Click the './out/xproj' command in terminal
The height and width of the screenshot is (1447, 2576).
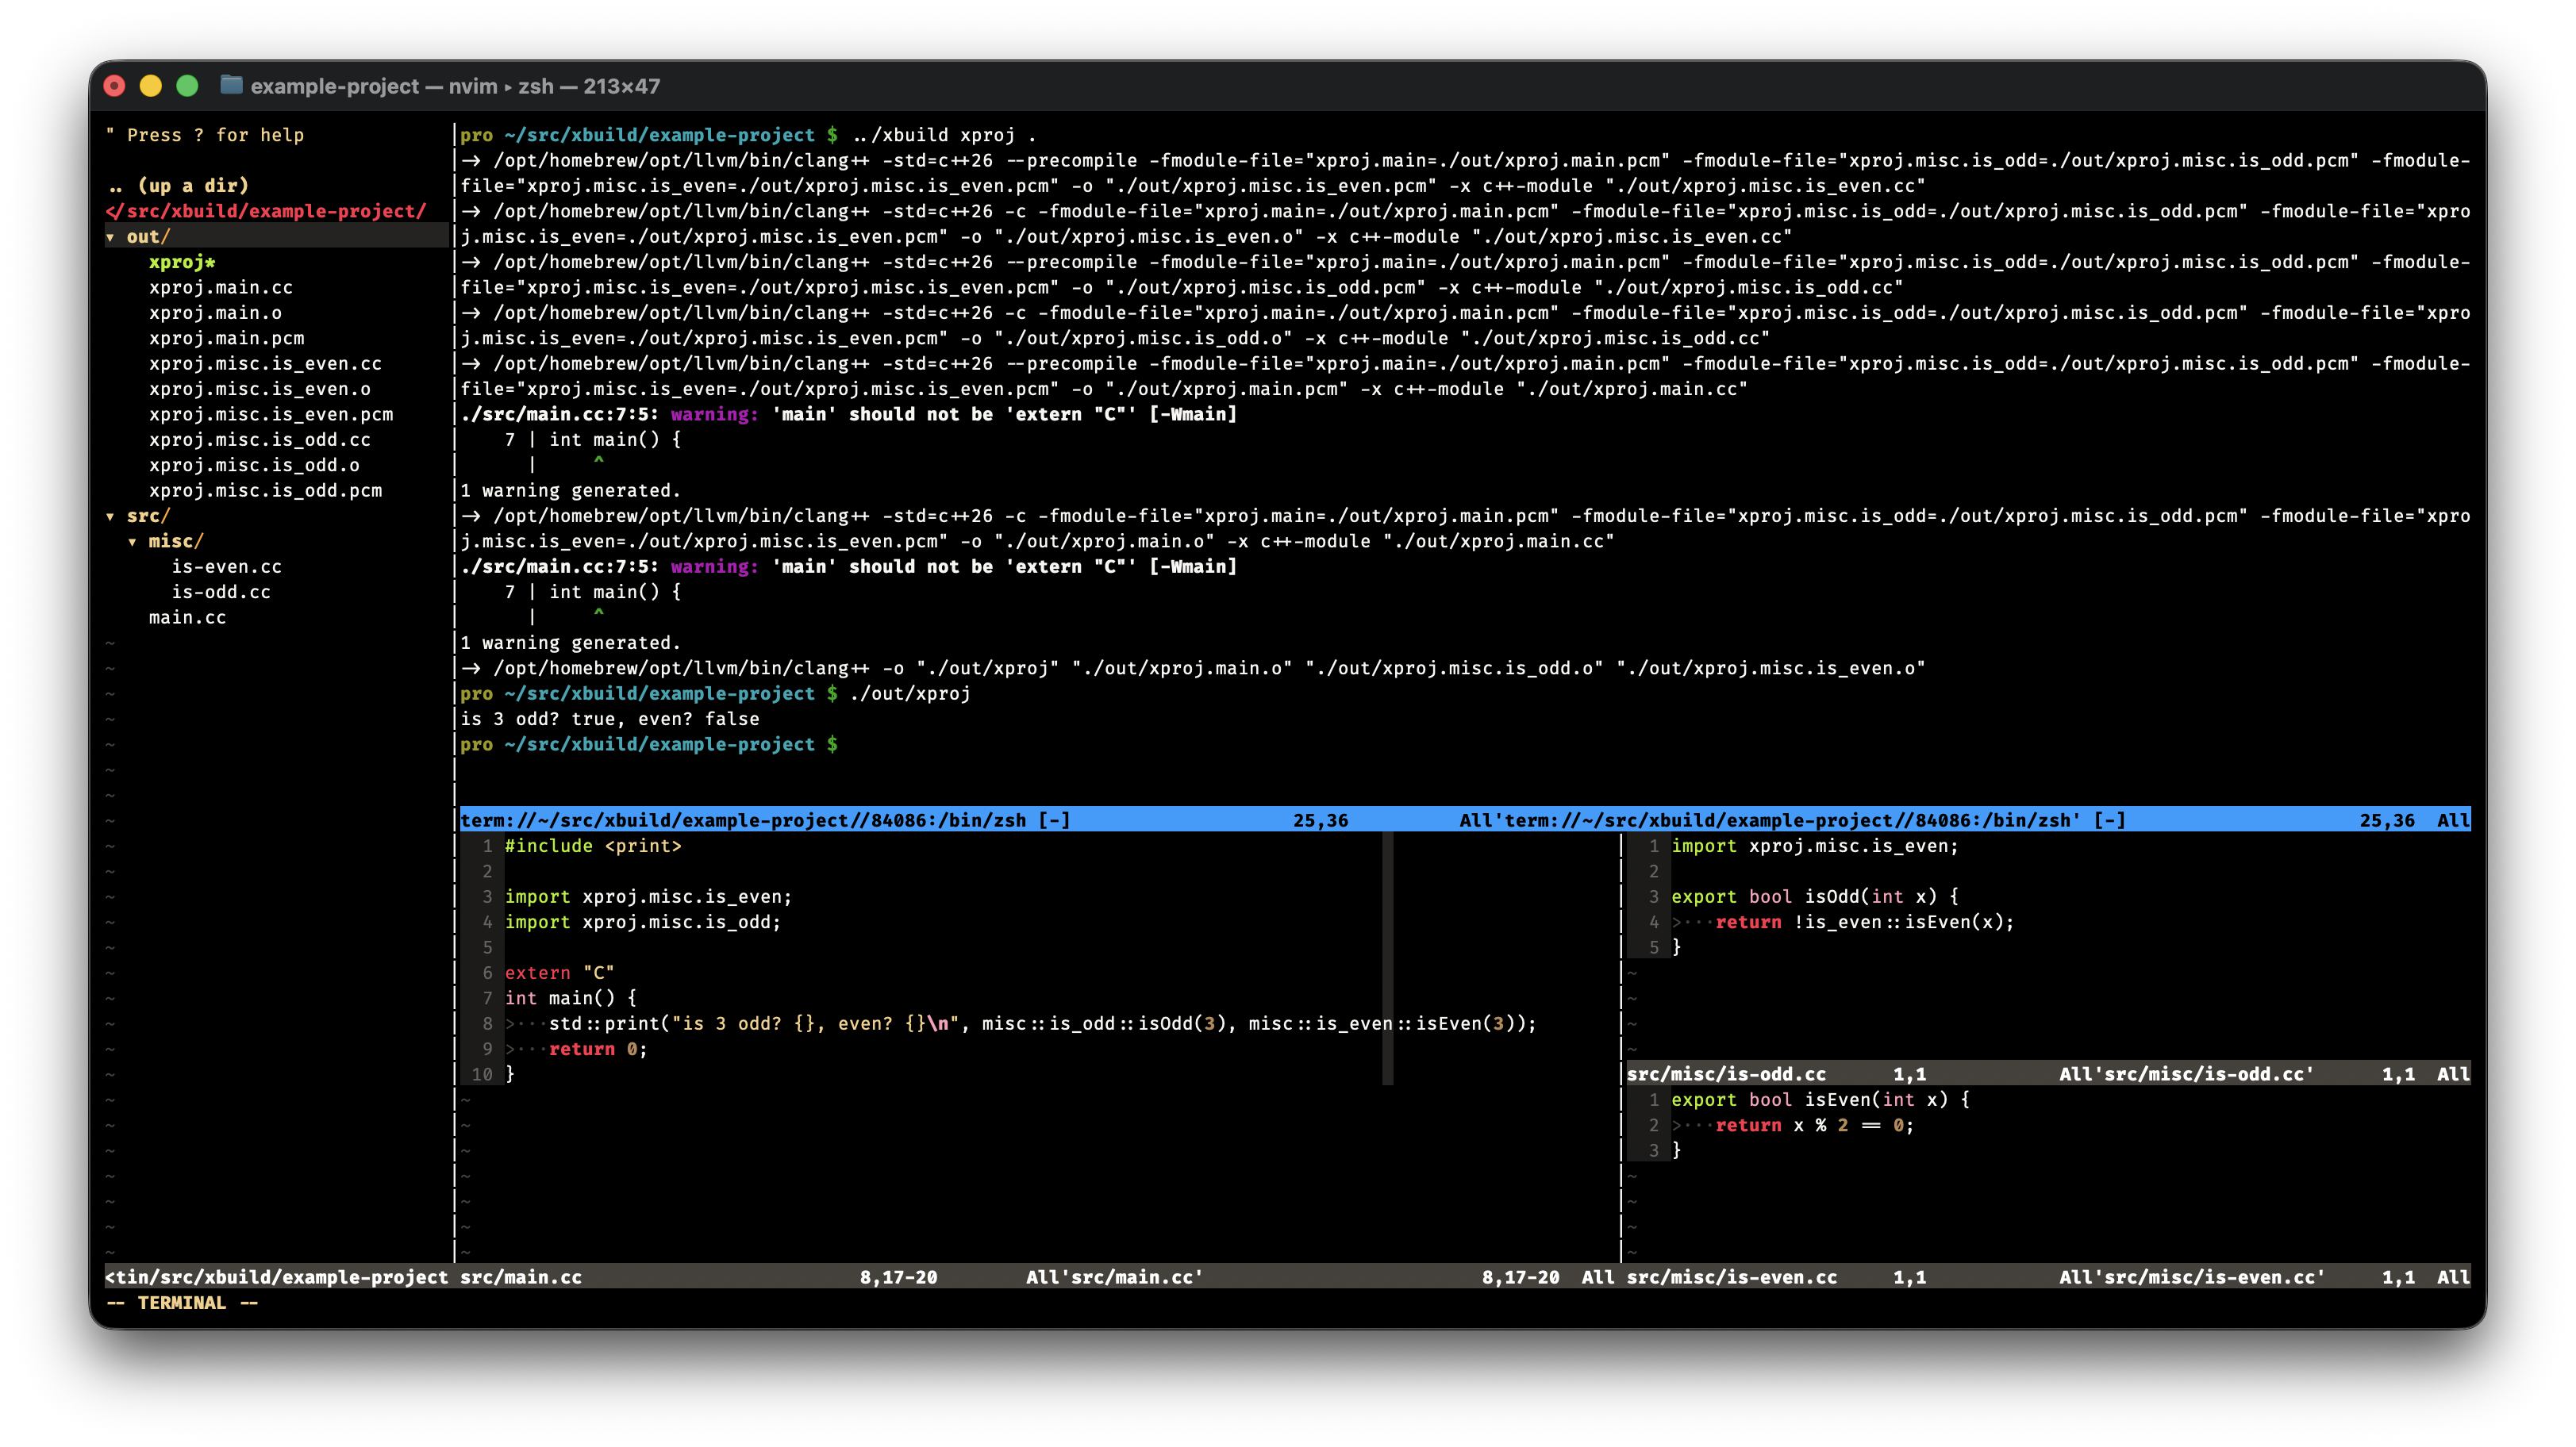coord(910,693)
